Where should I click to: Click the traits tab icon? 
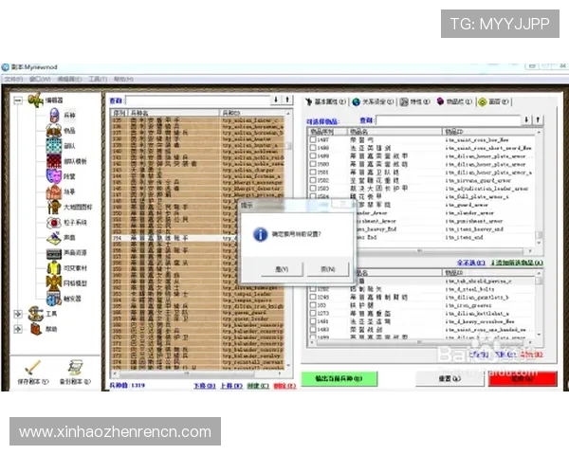(404, 102)
